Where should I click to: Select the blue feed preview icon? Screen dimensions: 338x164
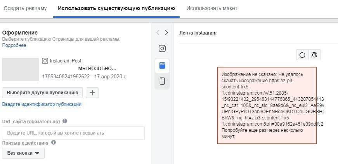(162, 66)
